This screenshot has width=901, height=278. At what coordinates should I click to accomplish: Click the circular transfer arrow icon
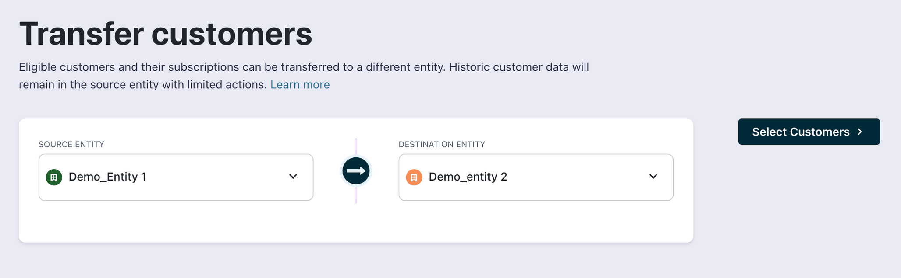356,171
